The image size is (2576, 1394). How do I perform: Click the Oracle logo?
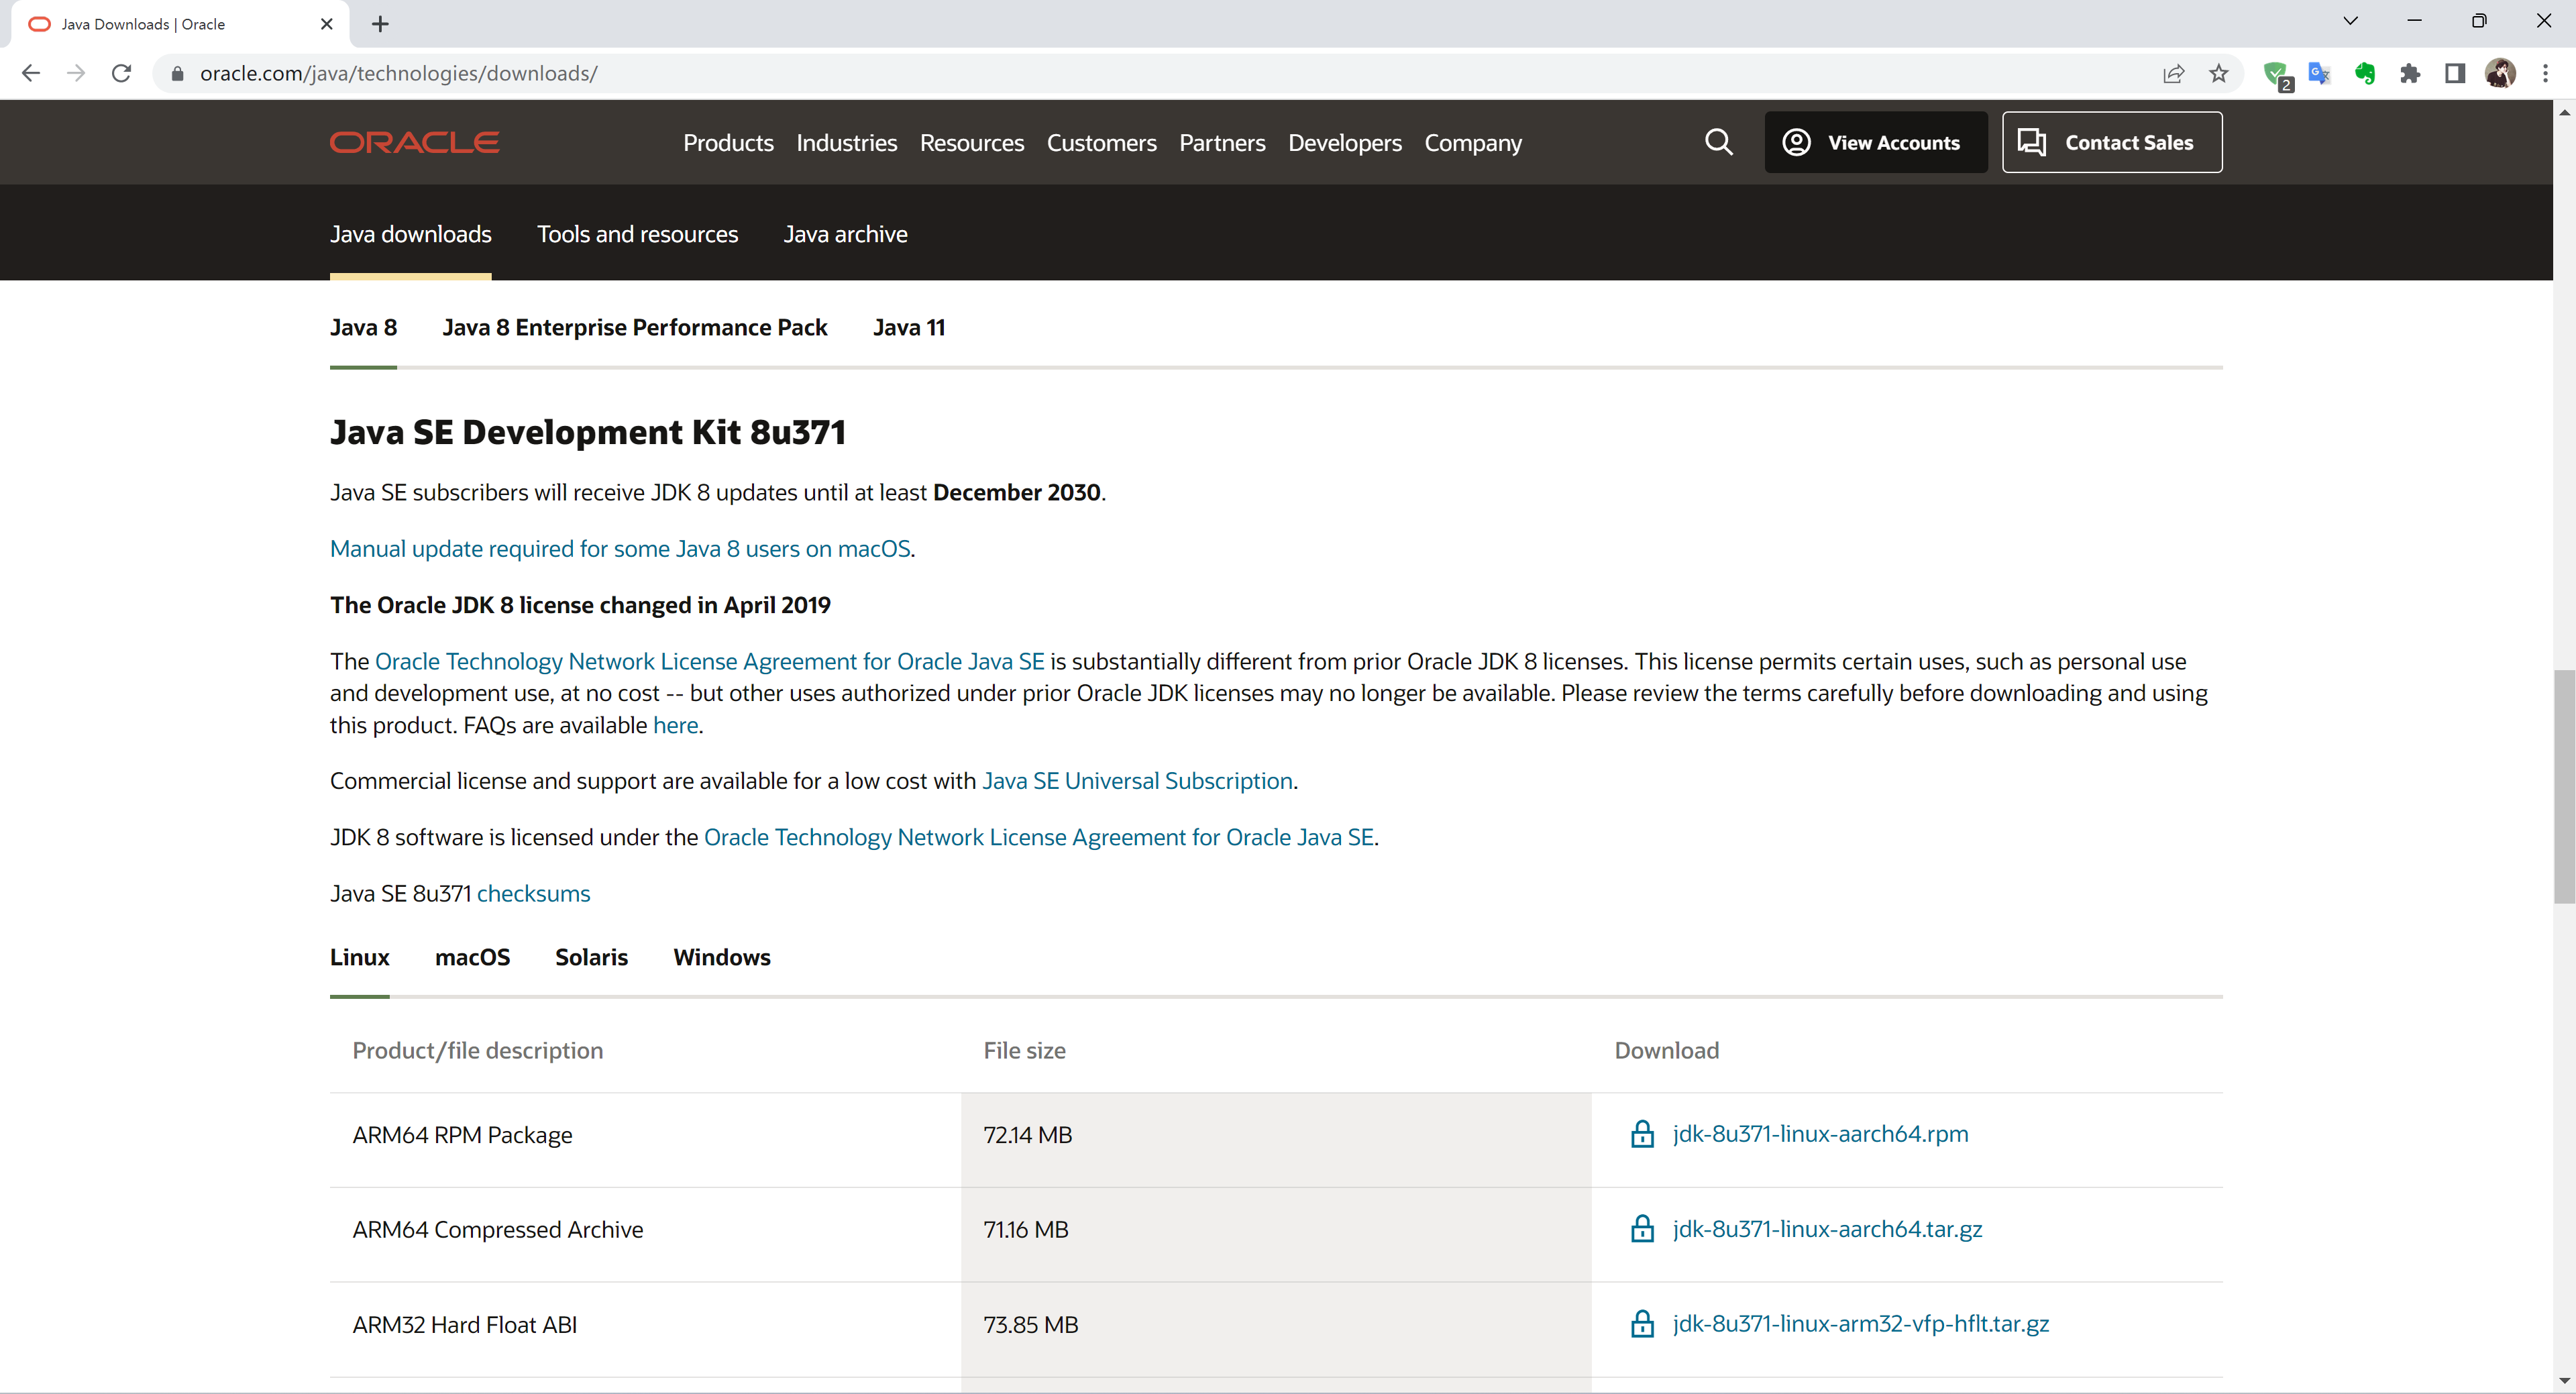[x=414, y=142]
